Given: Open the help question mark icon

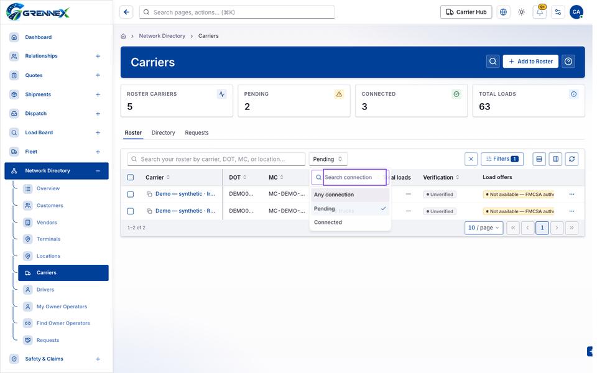Looking at the screenshot, I should (x=568, y=62).
